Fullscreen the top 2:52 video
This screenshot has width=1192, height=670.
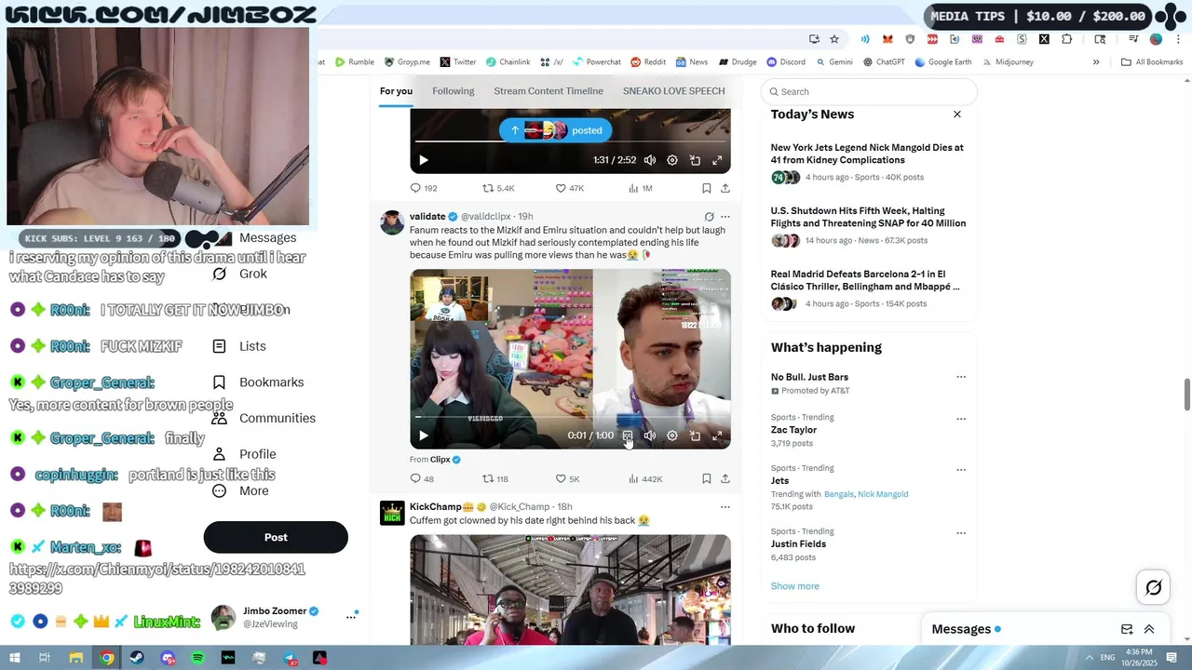[717, 160]
